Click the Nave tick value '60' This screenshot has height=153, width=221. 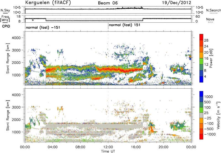198,17
